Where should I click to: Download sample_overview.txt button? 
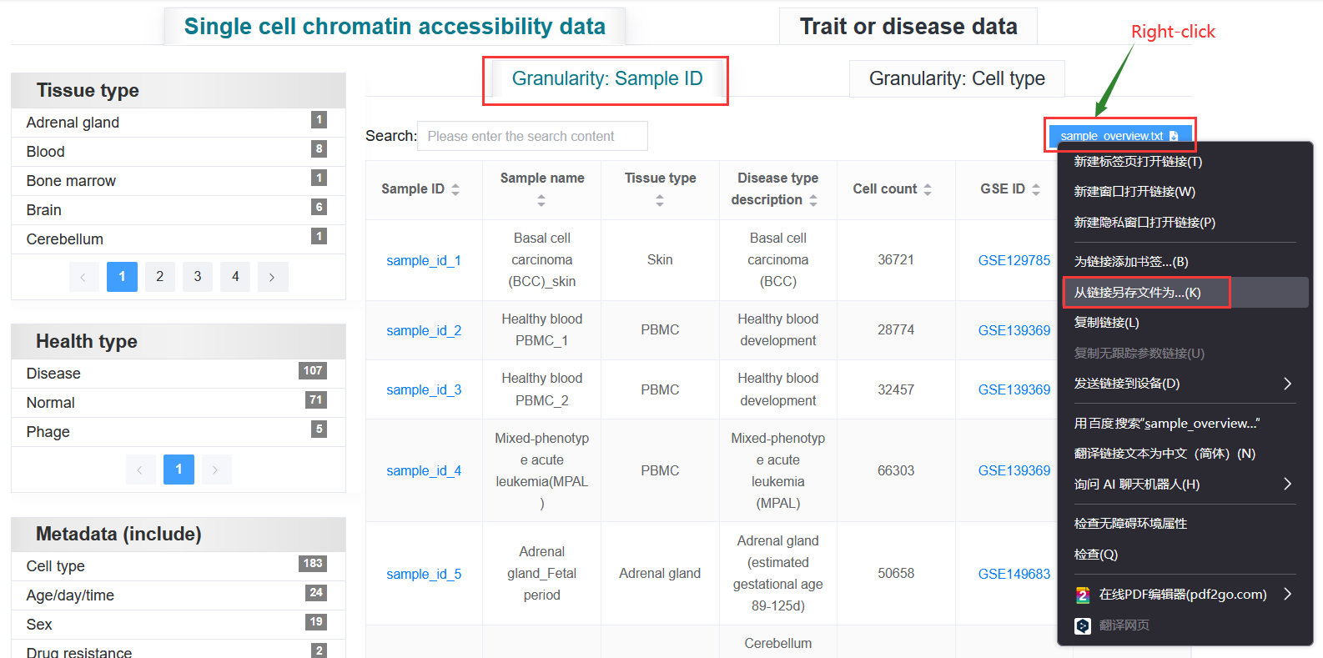click(x=1119, y=136)
